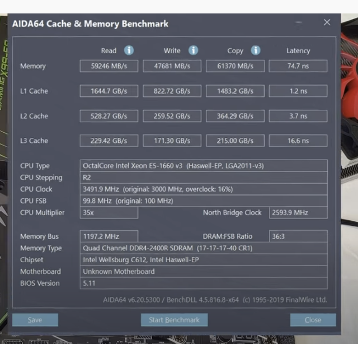Click the CPU Type field with Xeon E5-1660 v3
Viewport: 358px width, 344px height.
coord(204,166)
